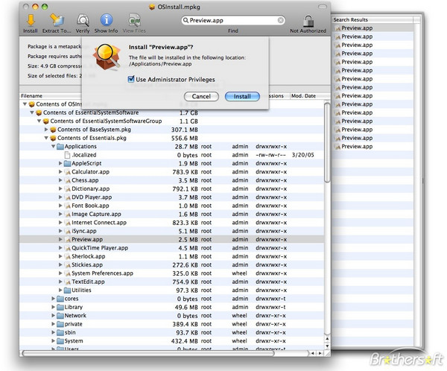Click the View Files toolbar icon
This screenshot has width=447, height=371.
point(134,21)
